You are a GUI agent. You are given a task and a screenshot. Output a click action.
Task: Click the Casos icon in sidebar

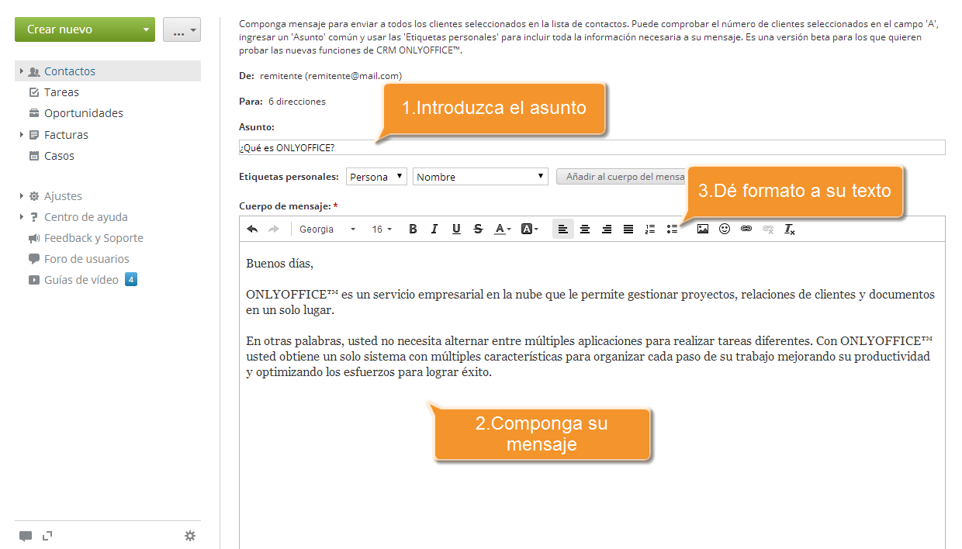[x=33, y=156]
